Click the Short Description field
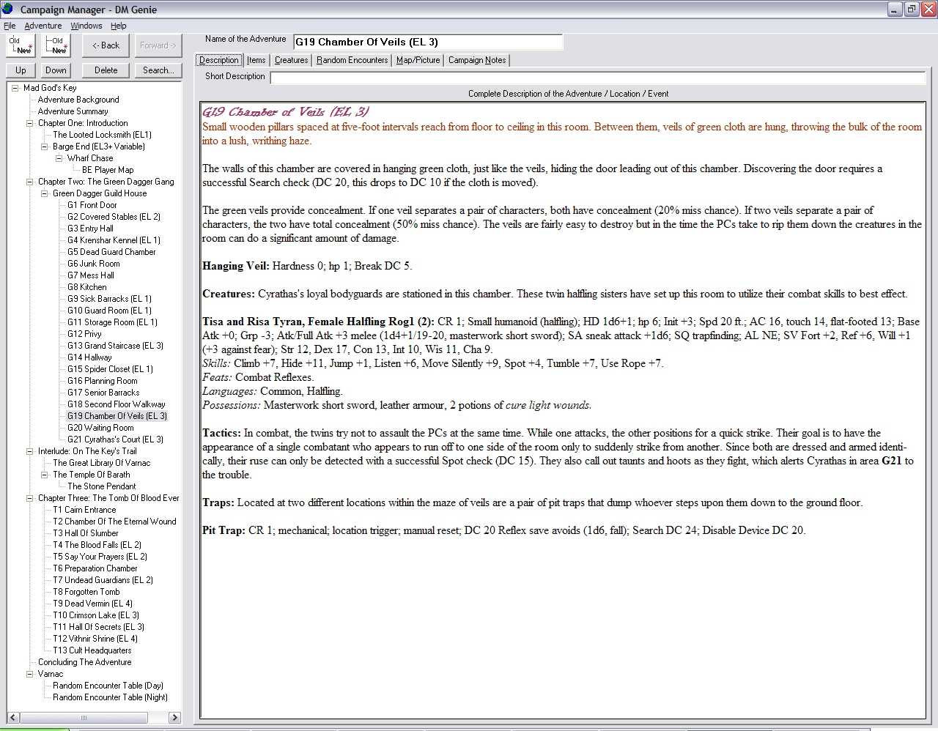938x731 pixels. pos(598,77)
